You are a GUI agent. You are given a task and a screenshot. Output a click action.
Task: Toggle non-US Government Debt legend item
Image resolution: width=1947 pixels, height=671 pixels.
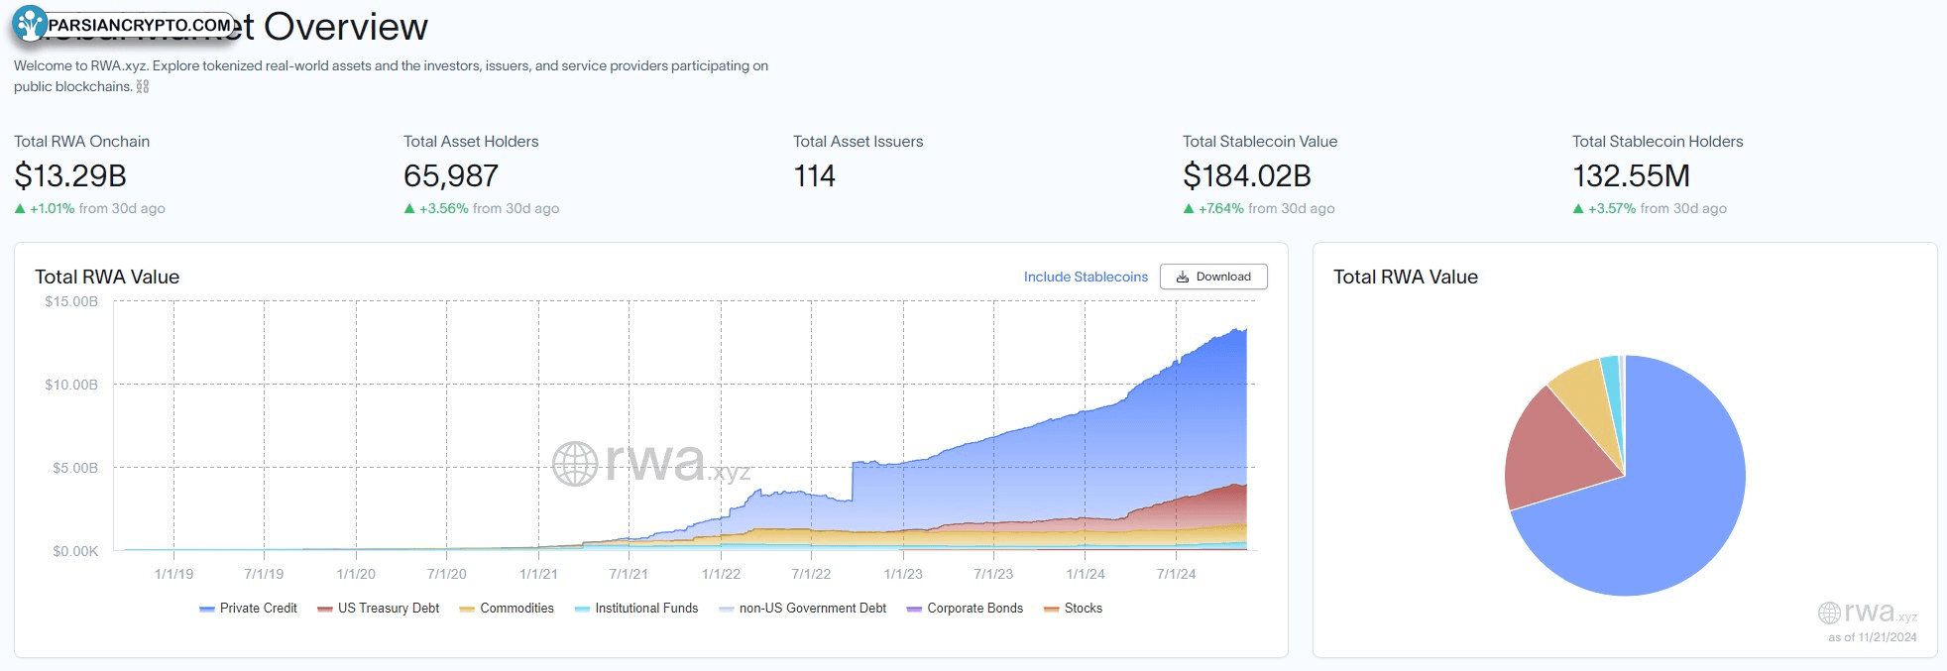pyautogui.click(x=803, y=609)
